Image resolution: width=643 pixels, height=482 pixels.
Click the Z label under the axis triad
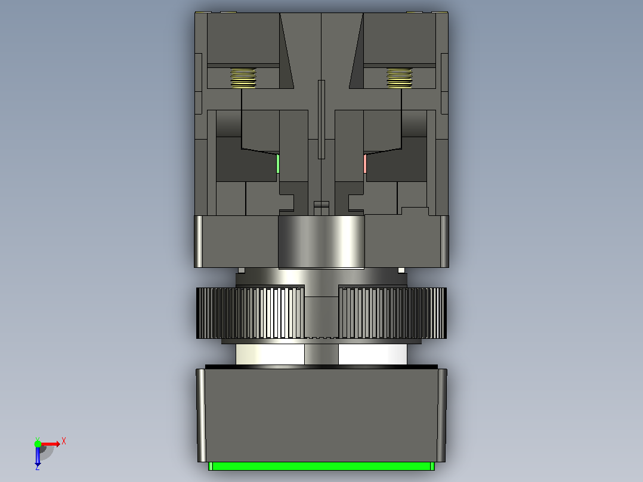[38, 467]
